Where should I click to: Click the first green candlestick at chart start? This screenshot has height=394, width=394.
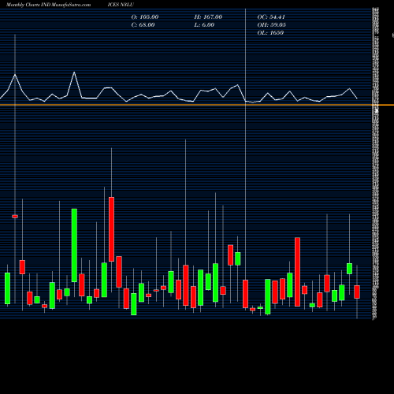click(x=7, y=288)
